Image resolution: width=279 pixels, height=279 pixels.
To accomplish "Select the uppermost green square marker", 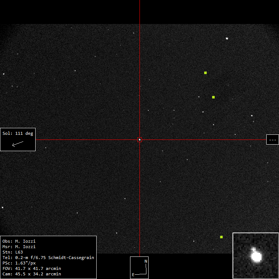I will click(x=205, y=73).
